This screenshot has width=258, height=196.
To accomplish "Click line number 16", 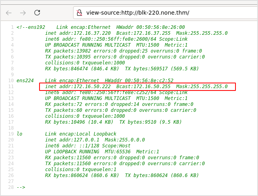I will coord(11,116).
